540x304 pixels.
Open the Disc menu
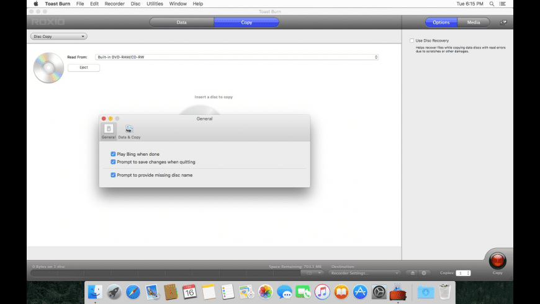[136, 4]
